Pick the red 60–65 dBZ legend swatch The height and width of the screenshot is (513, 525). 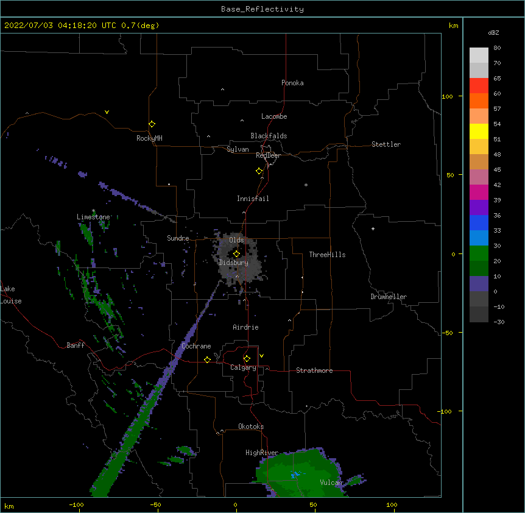point(479,86)
